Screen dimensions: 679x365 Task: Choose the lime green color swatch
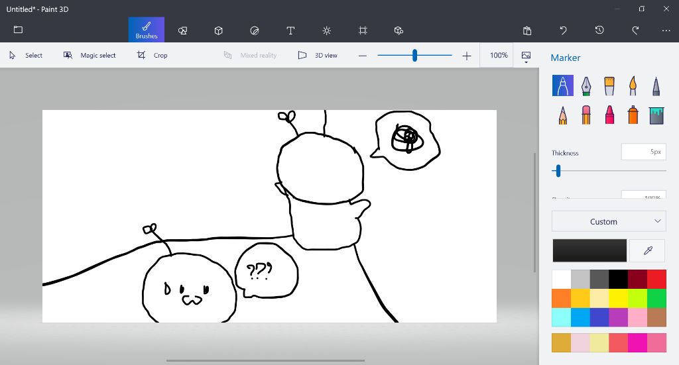pyautogui.click(x=637, y=298)
